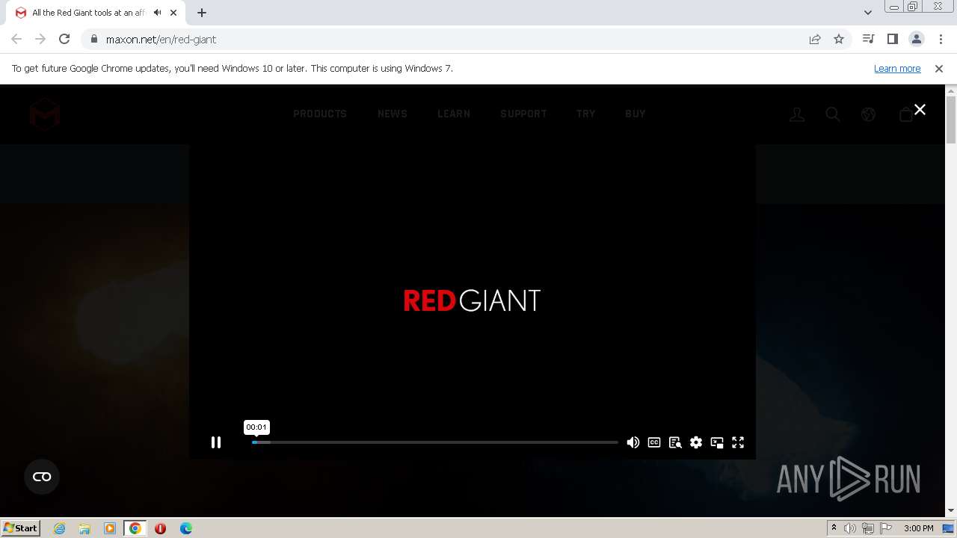This screenshot has height=538, width=957.
Task: Enable picture-in-picture mode
Action: 717,442
